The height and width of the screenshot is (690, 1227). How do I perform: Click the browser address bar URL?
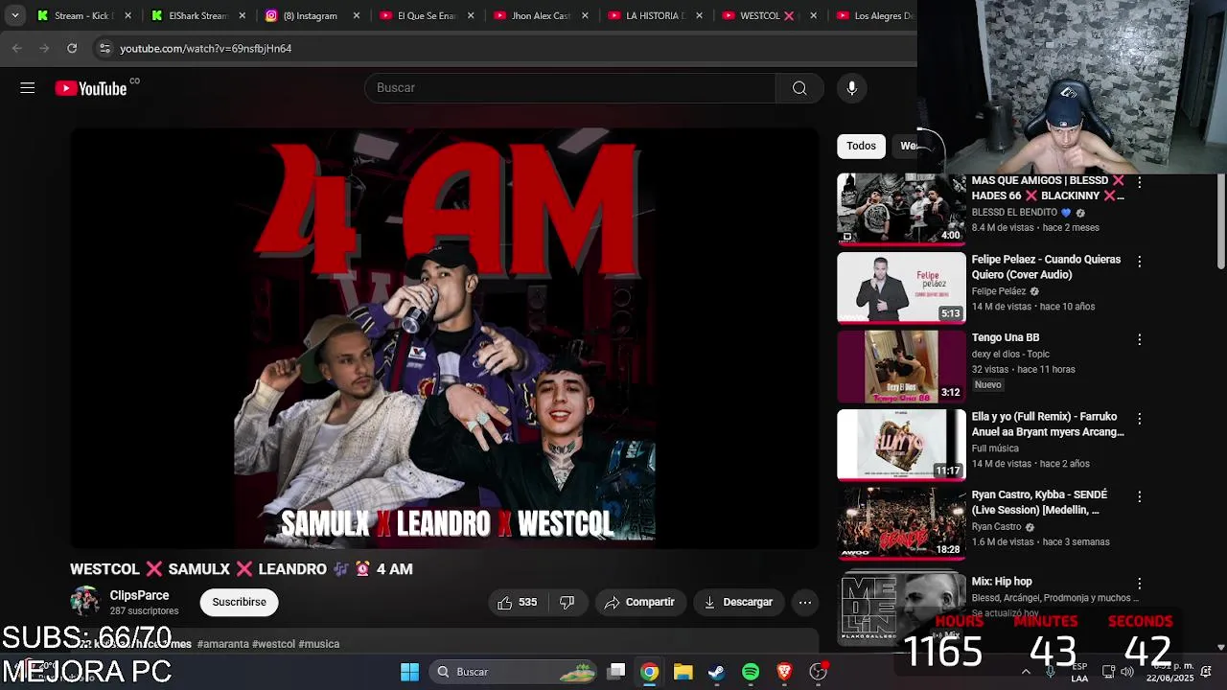(205, 48)
